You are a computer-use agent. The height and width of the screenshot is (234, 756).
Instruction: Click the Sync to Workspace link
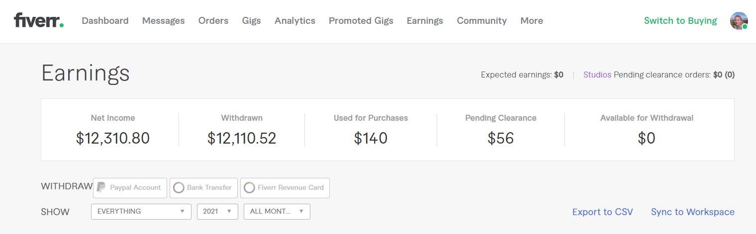pyautogui.click(x=693, y=212)
